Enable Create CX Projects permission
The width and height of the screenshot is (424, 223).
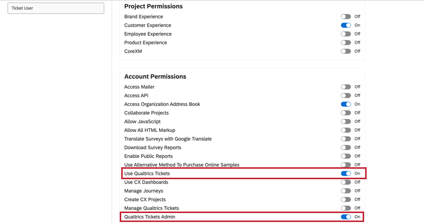[346, 200]
